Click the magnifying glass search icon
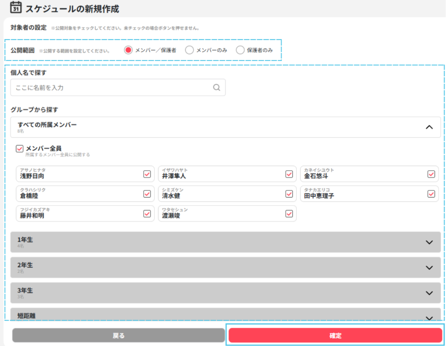 click(217, 88)
